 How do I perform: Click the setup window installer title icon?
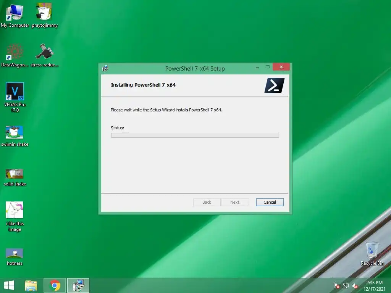click(x=105, y=68)
